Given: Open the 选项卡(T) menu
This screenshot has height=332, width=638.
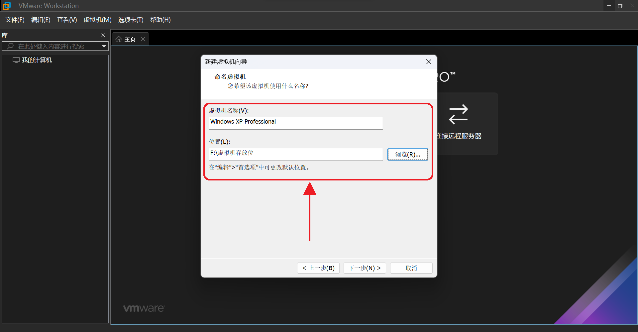Looking at the screenshot, I should [131, 20].
